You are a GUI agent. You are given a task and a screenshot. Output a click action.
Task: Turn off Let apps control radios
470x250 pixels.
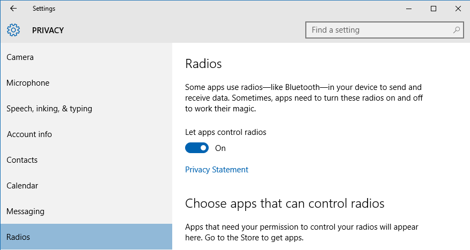[x=197, y=148]
